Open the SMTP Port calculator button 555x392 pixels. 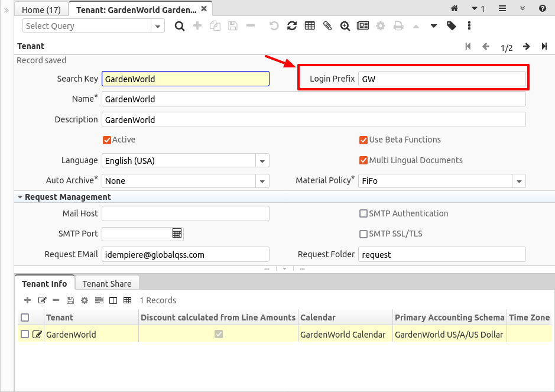point(177,234)
